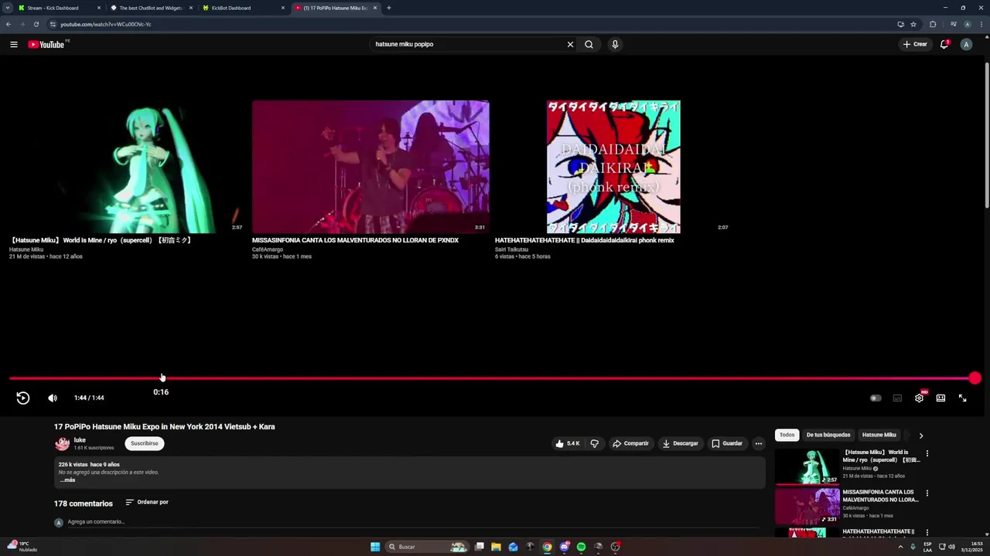Click the Descargar download button
990x556 pixels.
pos(681,443)
